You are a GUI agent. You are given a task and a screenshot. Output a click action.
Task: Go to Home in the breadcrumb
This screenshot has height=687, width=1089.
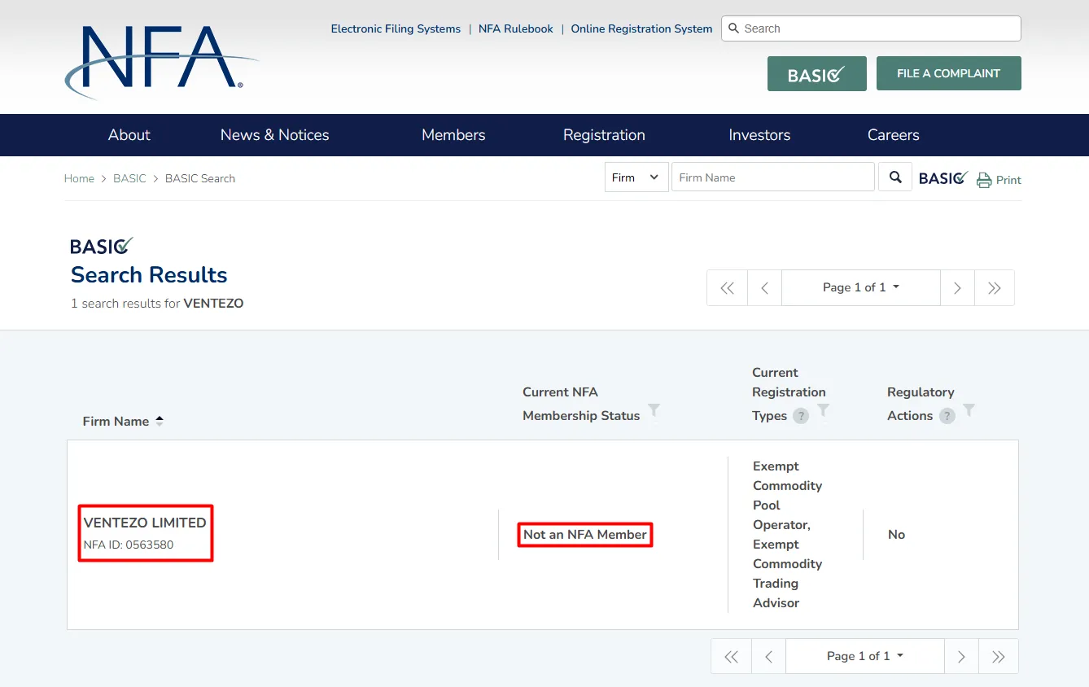79,178
